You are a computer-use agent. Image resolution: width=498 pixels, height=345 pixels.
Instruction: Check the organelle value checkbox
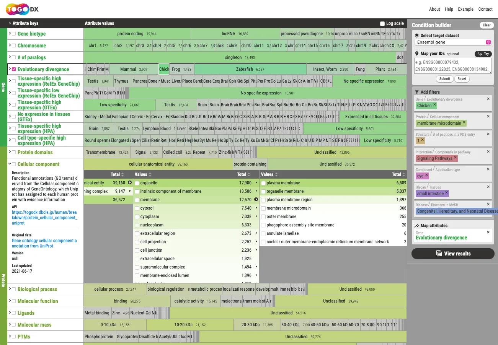(x=137, y=183)
